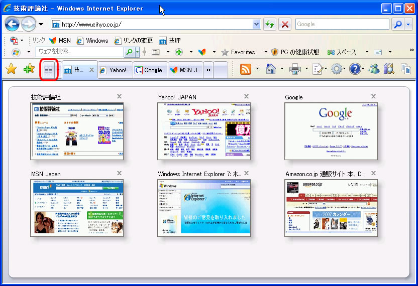Close the active 技... tab
Screen dimensions: 418x286
92,70
